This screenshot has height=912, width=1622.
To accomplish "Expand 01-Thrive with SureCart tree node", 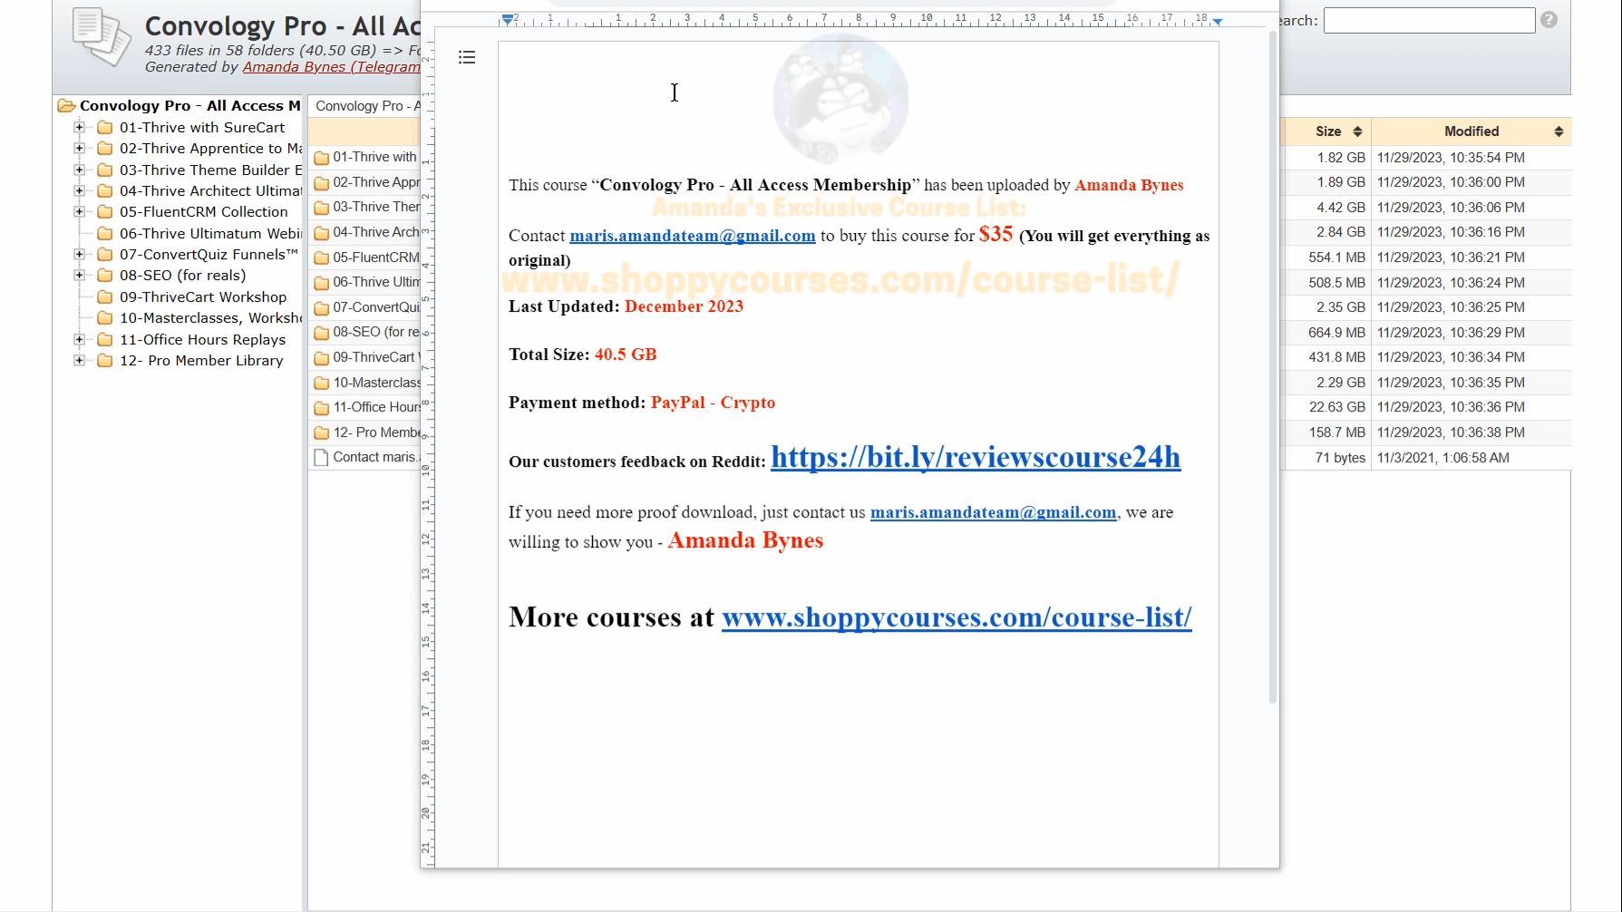I will point(80,128).
